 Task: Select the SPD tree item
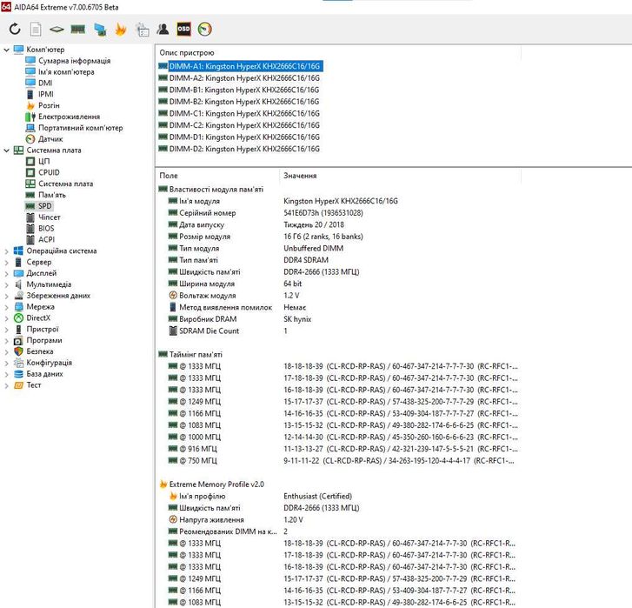coord(44,206)
